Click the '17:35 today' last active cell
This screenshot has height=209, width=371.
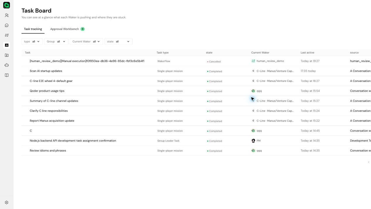point(308,71)
